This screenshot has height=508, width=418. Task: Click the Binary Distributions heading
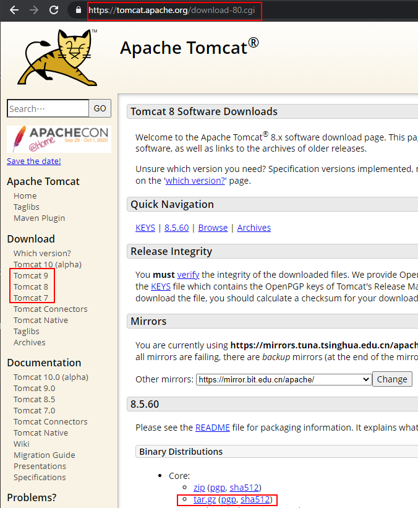tap(181, 452)
